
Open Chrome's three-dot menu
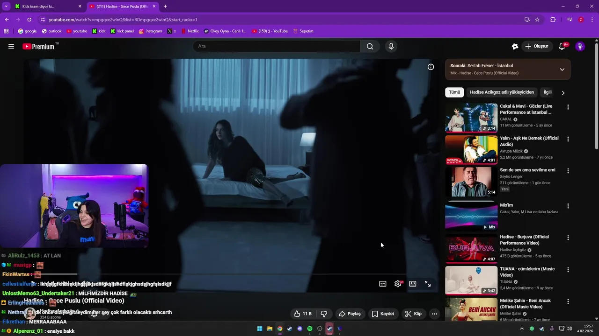pyautogui.click(x=592, y=20)
